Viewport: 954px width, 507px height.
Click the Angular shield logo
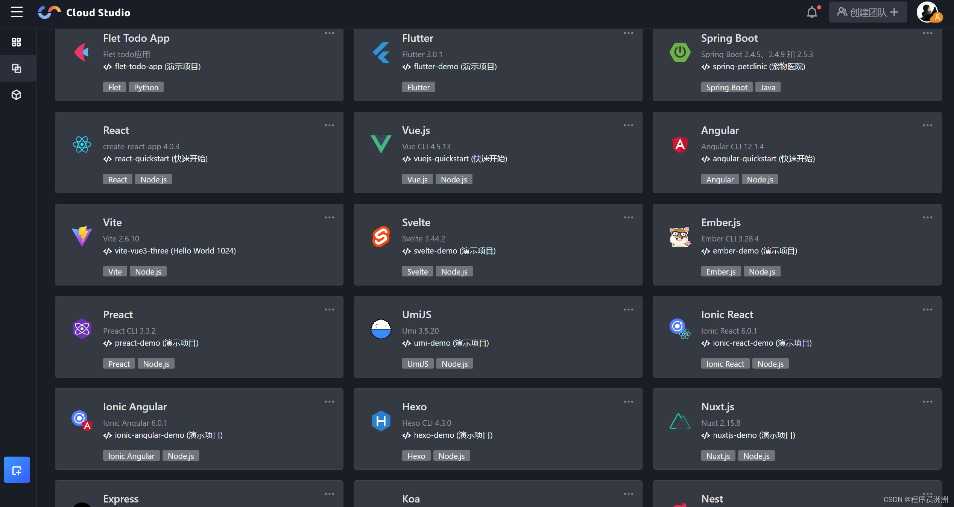tap(680, 144)
